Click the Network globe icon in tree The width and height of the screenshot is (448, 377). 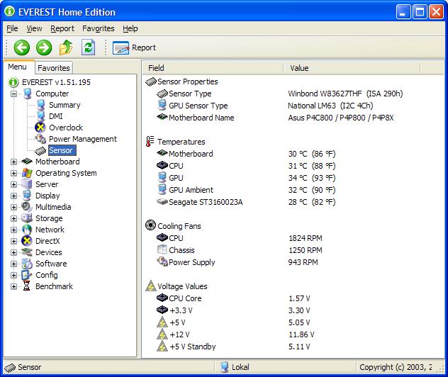[27, 230]
